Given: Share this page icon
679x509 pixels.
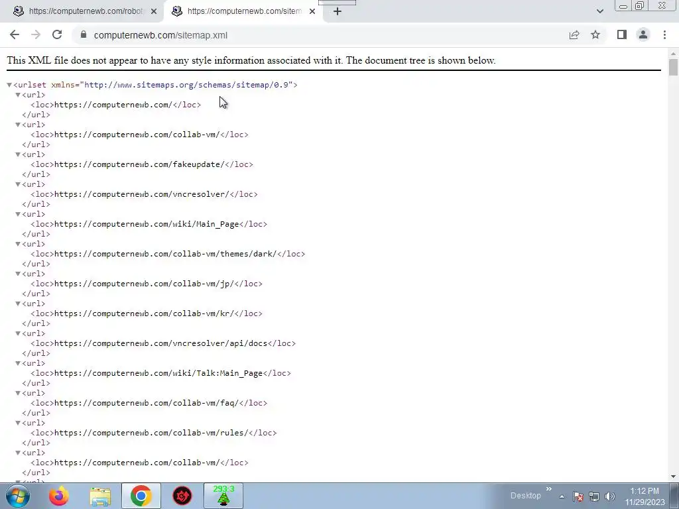Looking at the screenshot, I should click(574, 35).
